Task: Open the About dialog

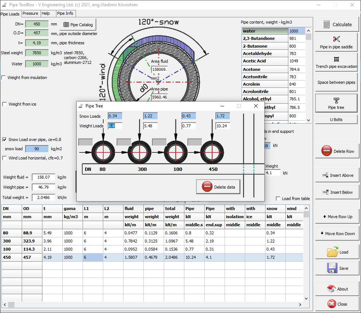Action: 336,289
